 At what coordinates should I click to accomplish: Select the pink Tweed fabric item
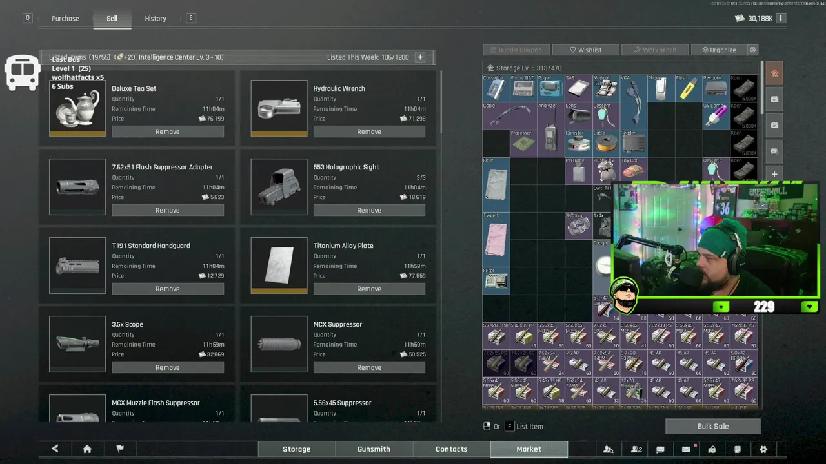(496, 239)
